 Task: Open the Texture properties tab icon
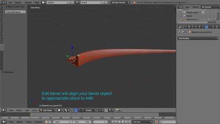[217, 27]
